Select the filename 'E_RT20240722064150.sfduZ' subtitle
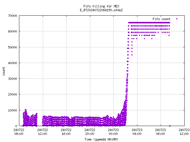Screen dimensions: 190x142 [x=101, y=10]
